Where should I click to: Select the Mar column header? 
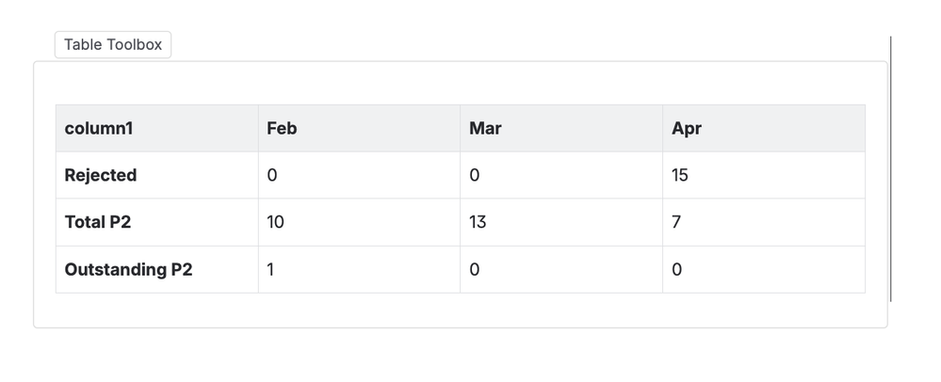(x=561, y=128)
